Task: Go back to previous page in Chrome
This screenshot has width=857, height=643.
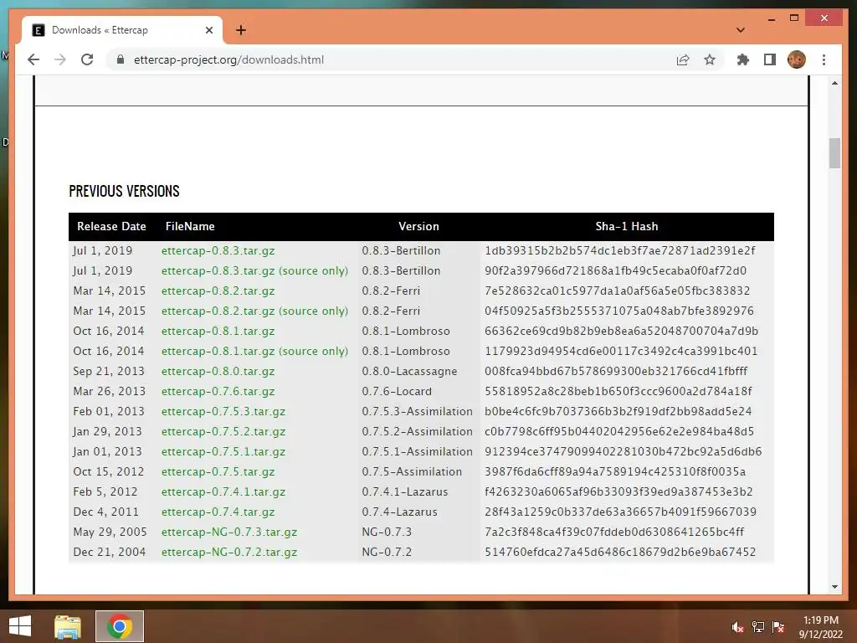Action: click(33, 59)
